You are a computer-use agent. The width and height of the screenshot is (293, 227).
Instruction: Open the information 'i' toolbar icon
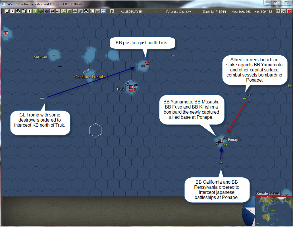point(29,11)
